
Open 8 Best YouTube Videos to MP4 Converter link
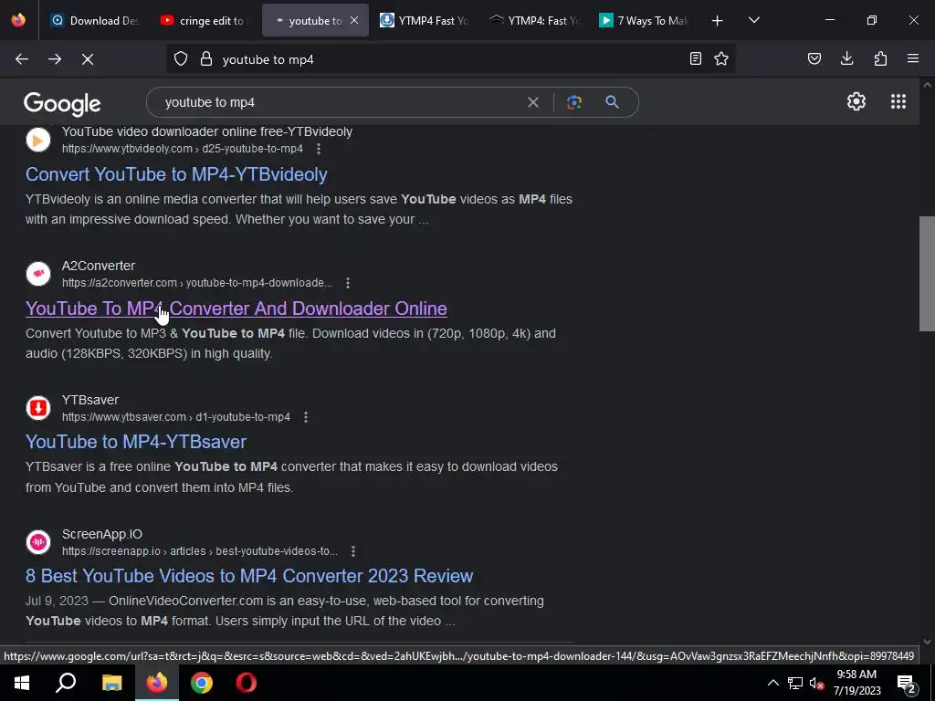click(x=249, y=576)
